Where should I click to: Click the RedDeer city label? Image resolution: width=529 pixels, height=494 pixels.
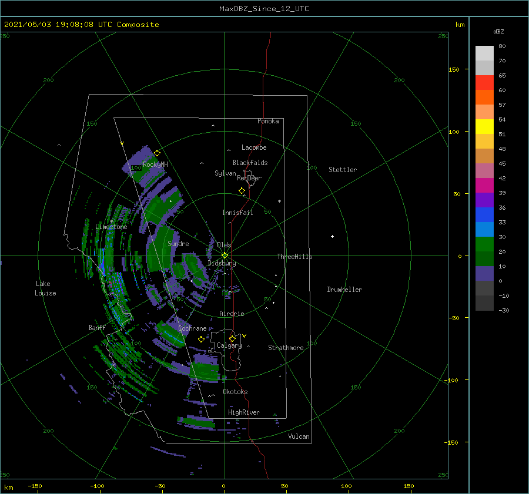pos(249,178)
